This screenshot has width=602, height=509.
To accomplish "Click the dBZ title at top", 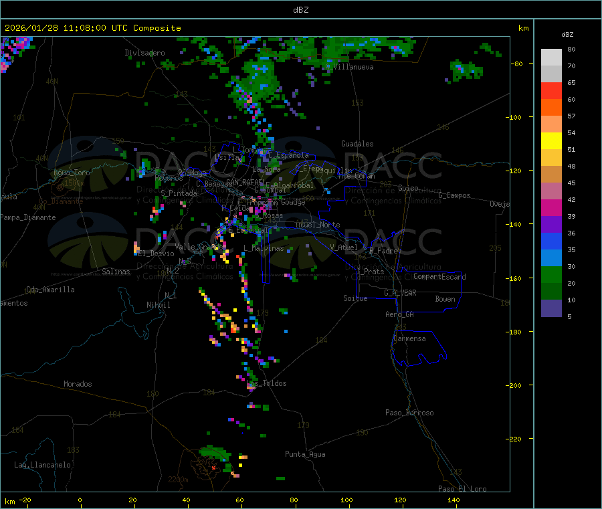I will [x=300, y=9].
